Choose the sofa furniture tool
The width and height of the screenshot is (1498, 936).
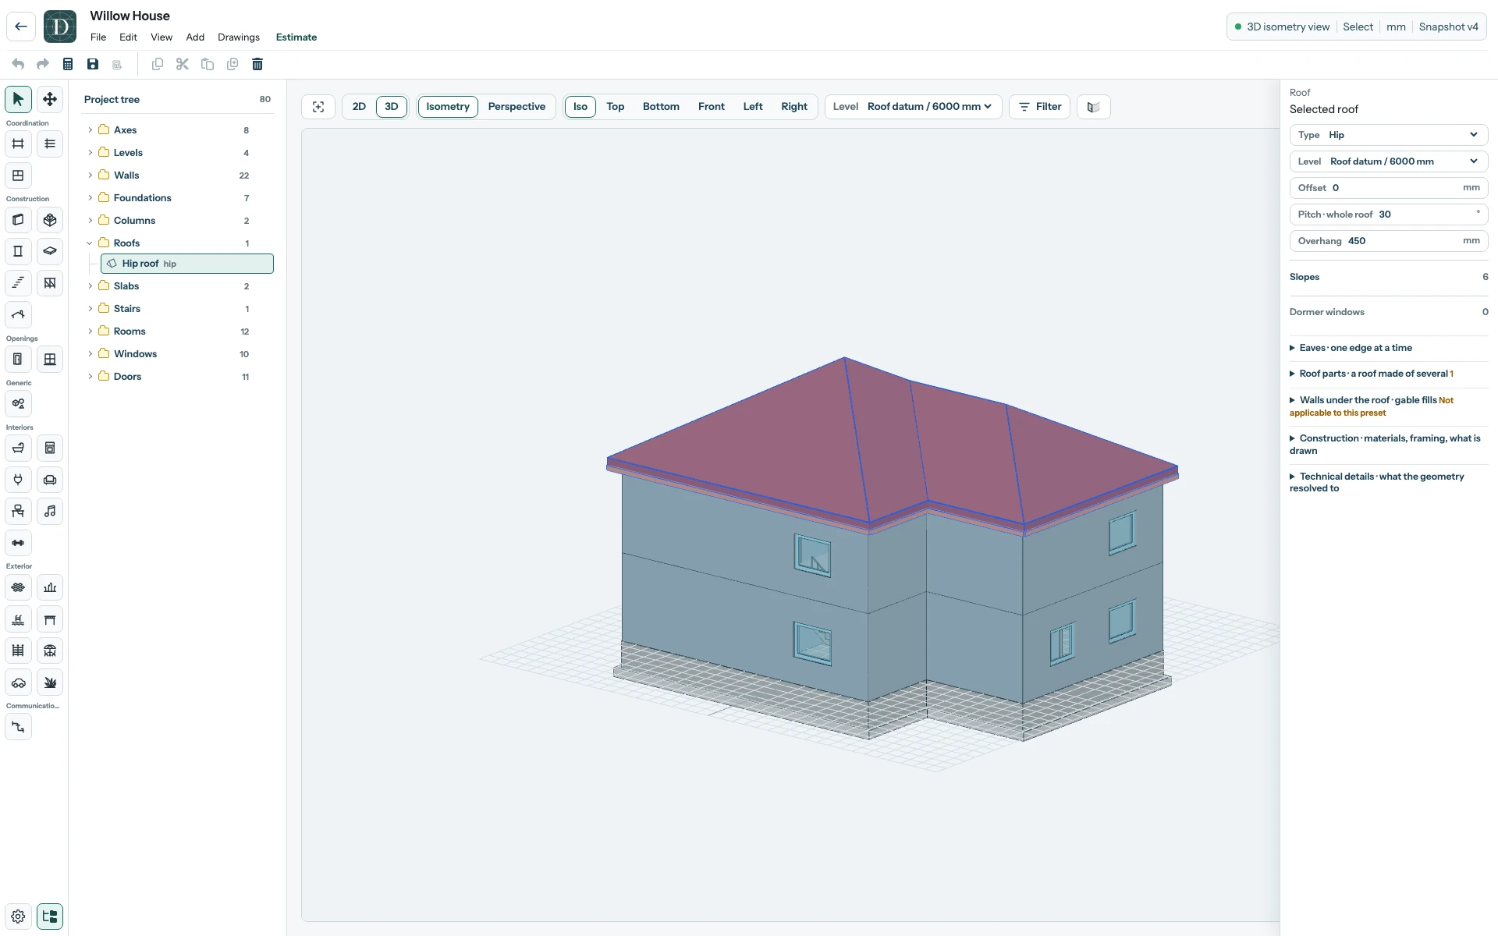50,480
